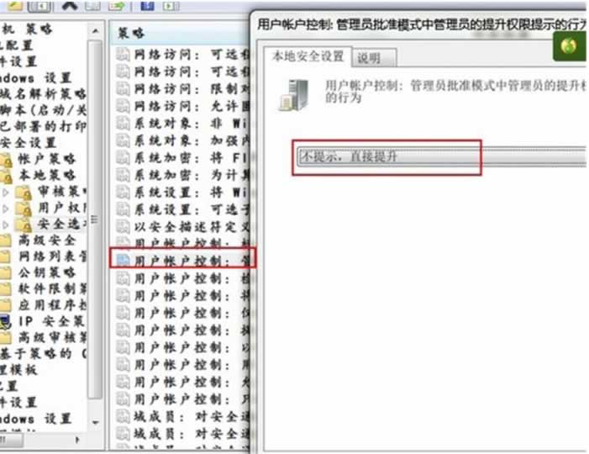Select the 域名解析策略 tree item
Viewport: 589px width, 454px height.
pyautogui.click(x=43, y=94)
